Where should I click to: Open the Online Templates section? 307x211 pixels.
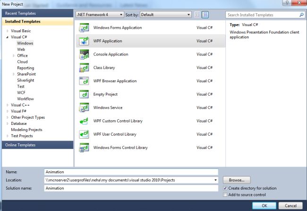click(38, 145)
